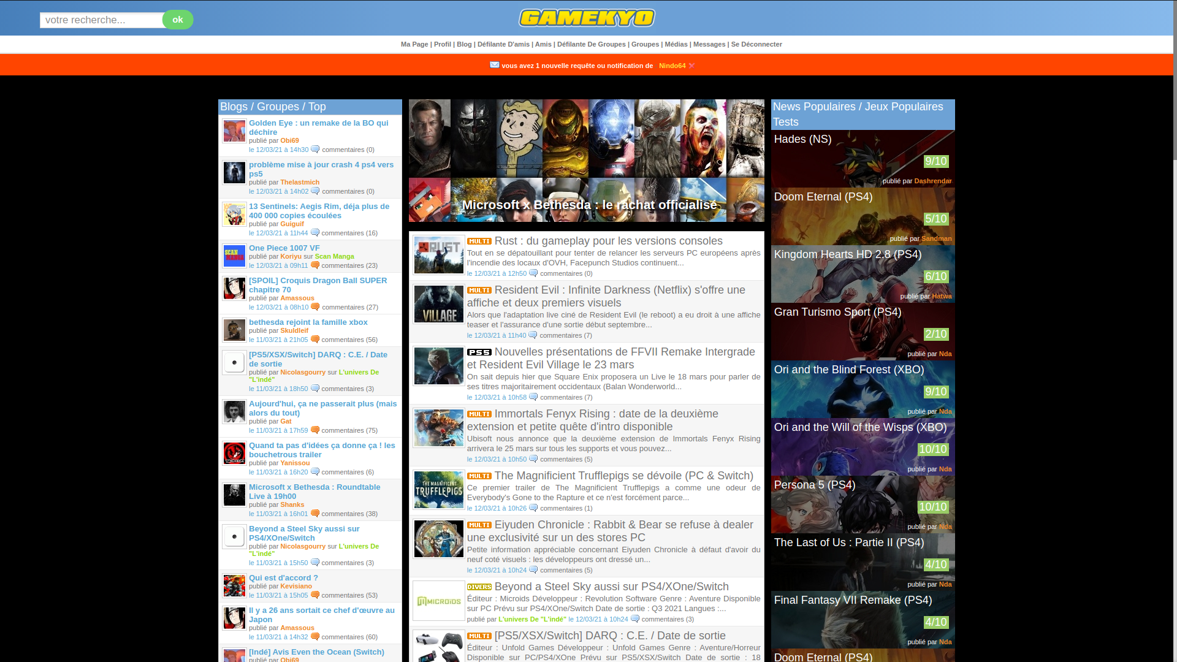The height and width of the screenshot is (662, 1177).
Task: Open 13 Sentinels Aegis Rim blog link
Action: point(319,211)
